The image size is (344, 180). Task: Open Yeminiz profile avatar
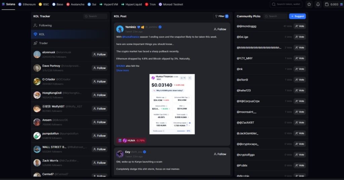coord(120,29)
